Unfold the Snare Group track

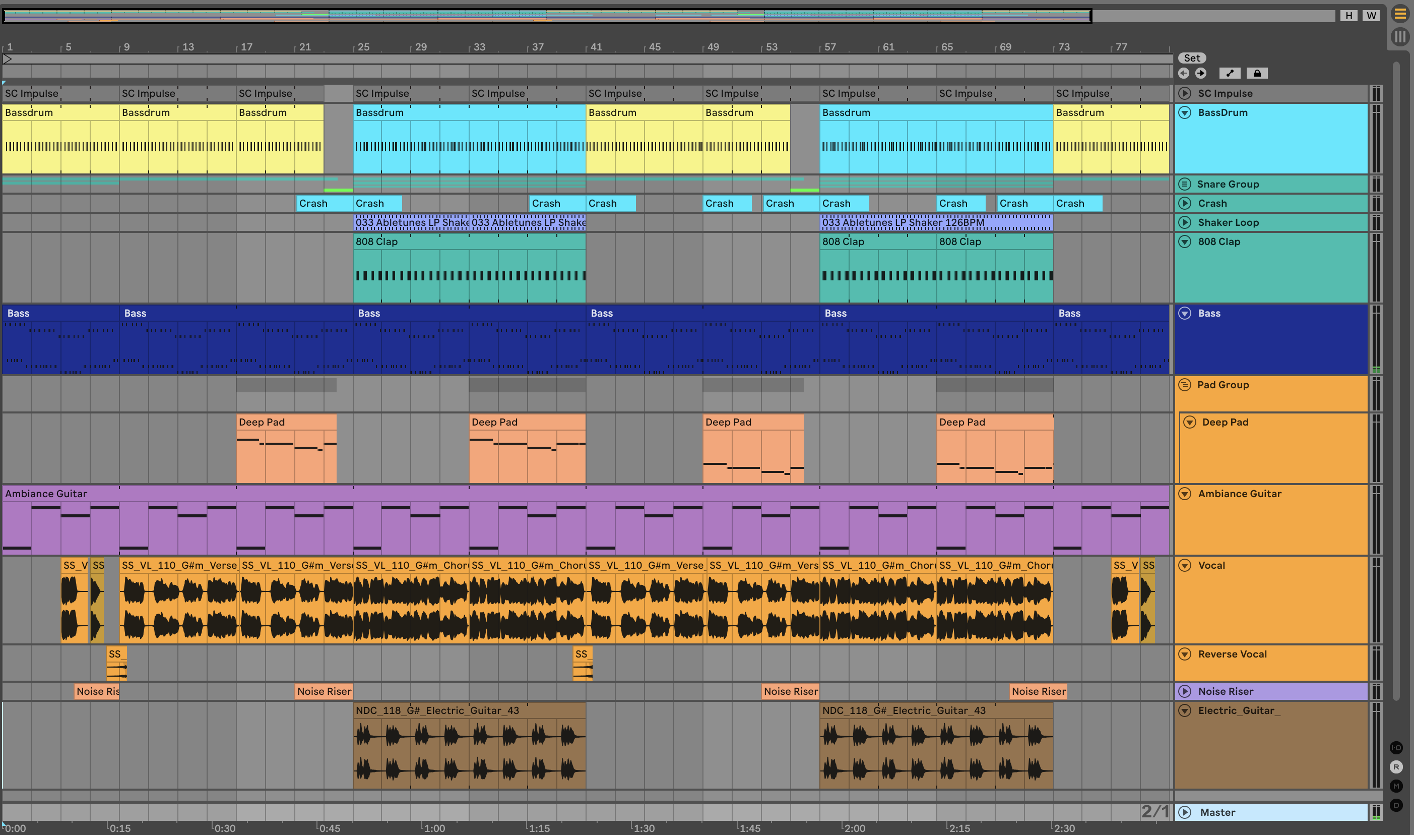[x=1185, y=184]
